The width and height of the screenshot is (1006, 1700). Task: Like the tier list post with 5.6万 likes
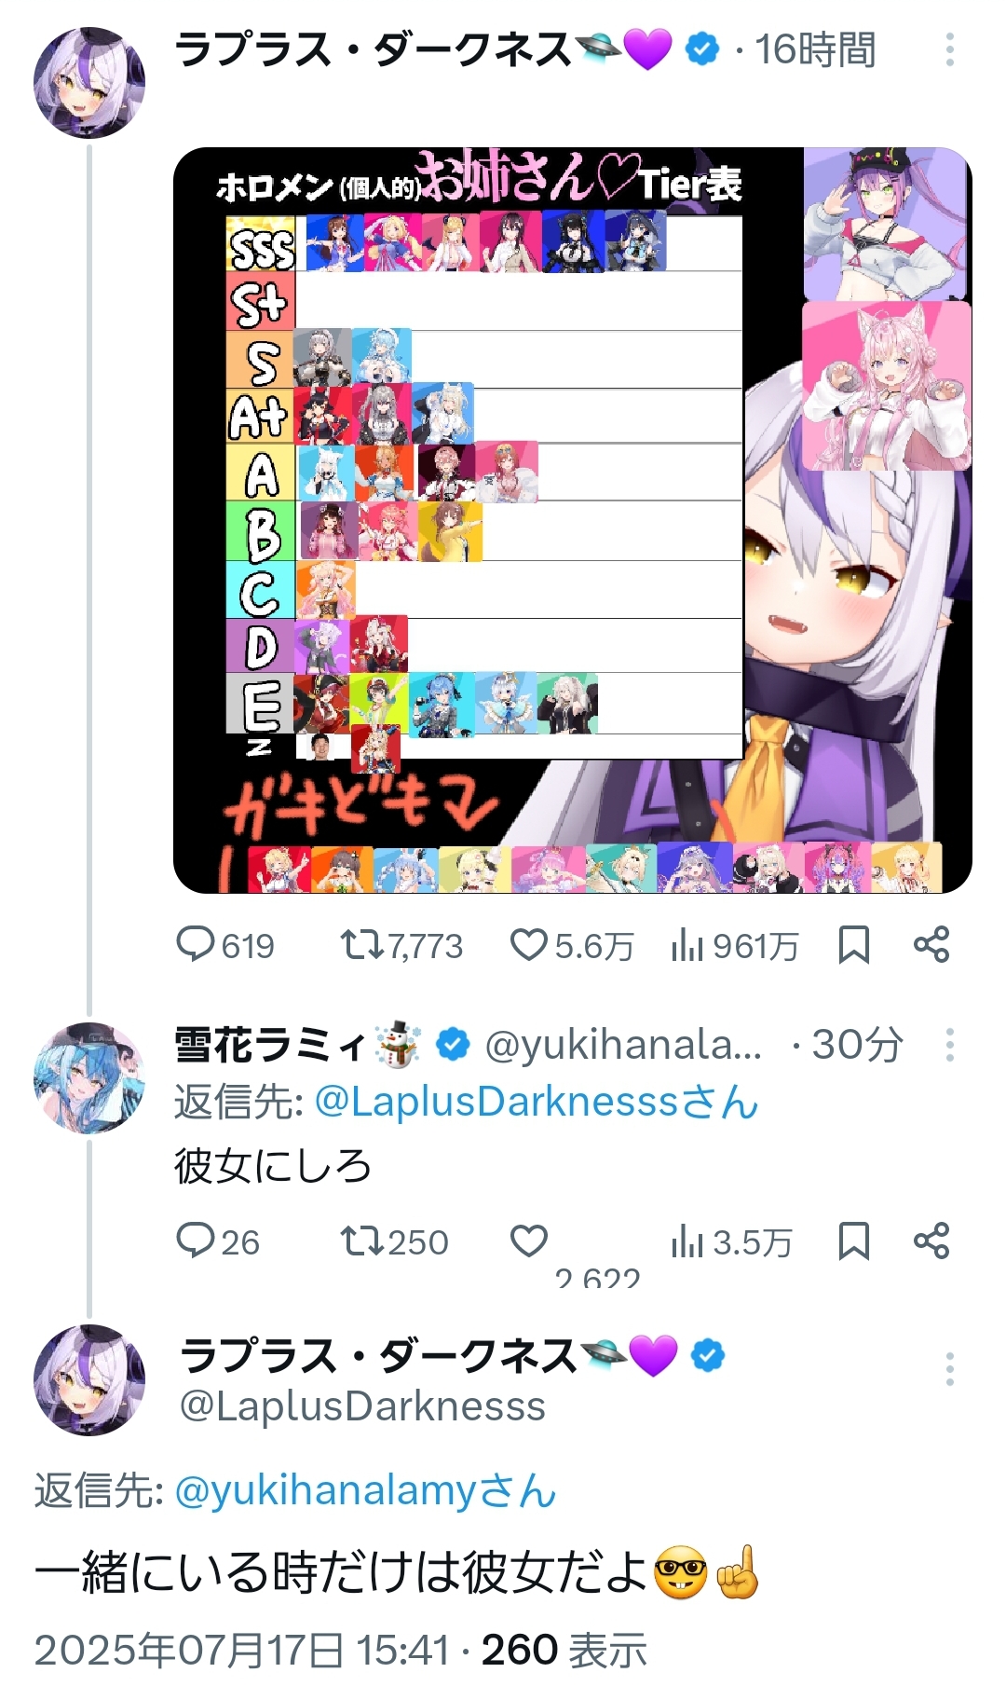point(571,945)
